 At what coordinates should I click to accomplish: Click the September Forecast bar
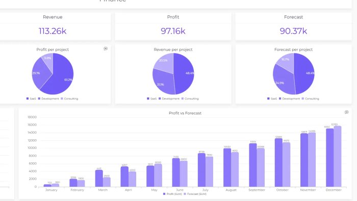point(261,167)
